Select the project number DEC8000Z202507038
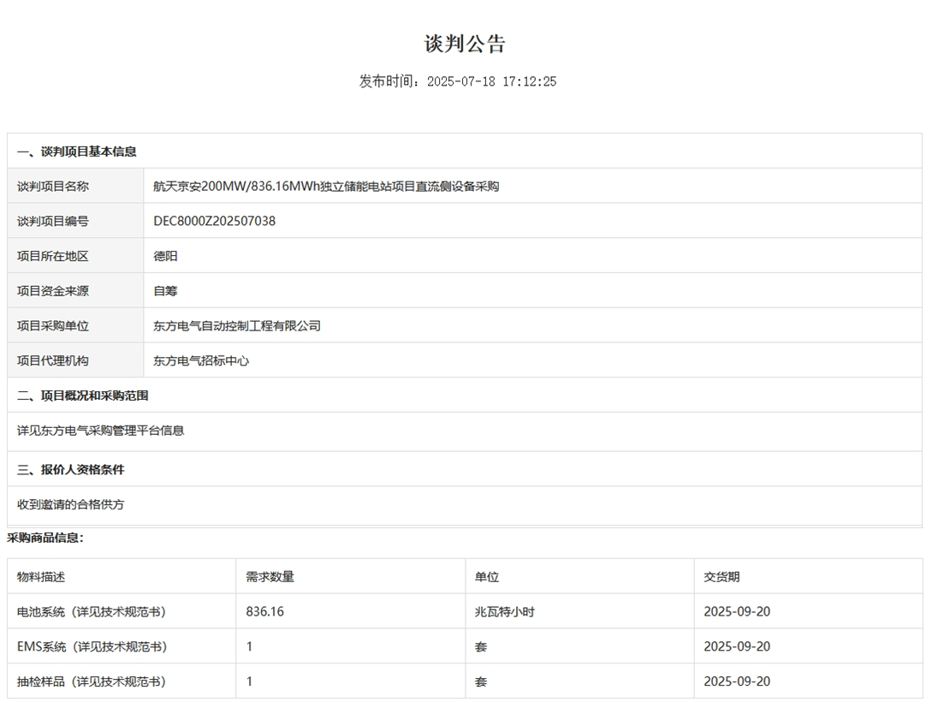Viewport: 926px width, 702px height. pos(214,222)
